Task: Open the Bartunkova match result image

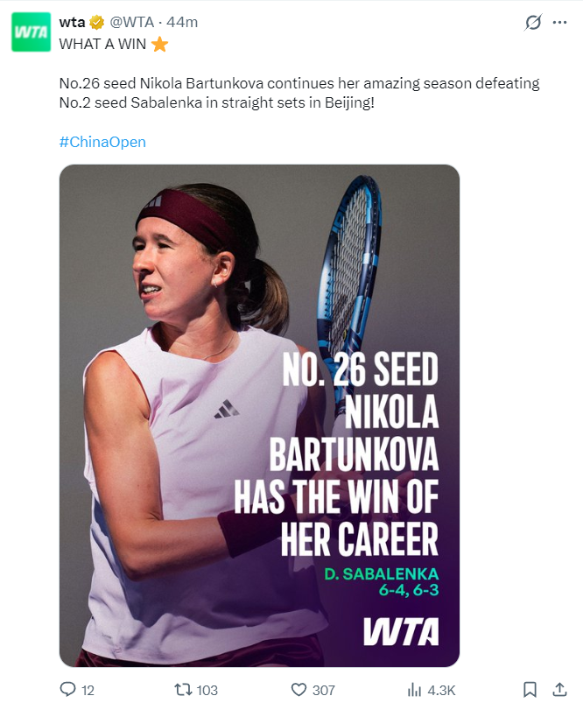Action: point(259,415)
